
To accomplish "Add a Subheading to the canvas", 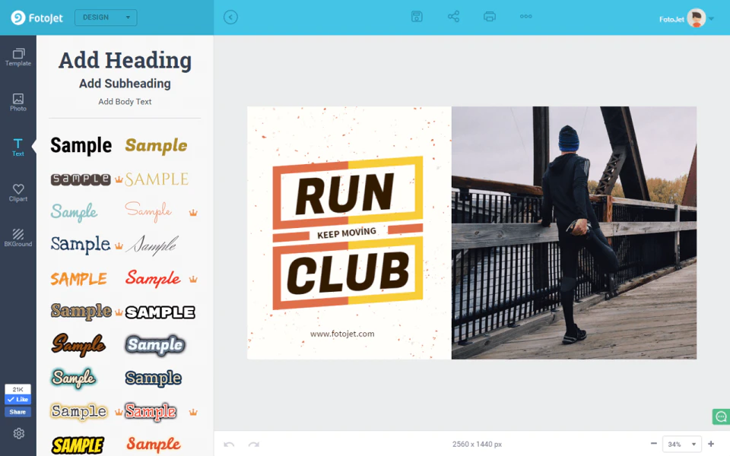I will coord(124,84).
